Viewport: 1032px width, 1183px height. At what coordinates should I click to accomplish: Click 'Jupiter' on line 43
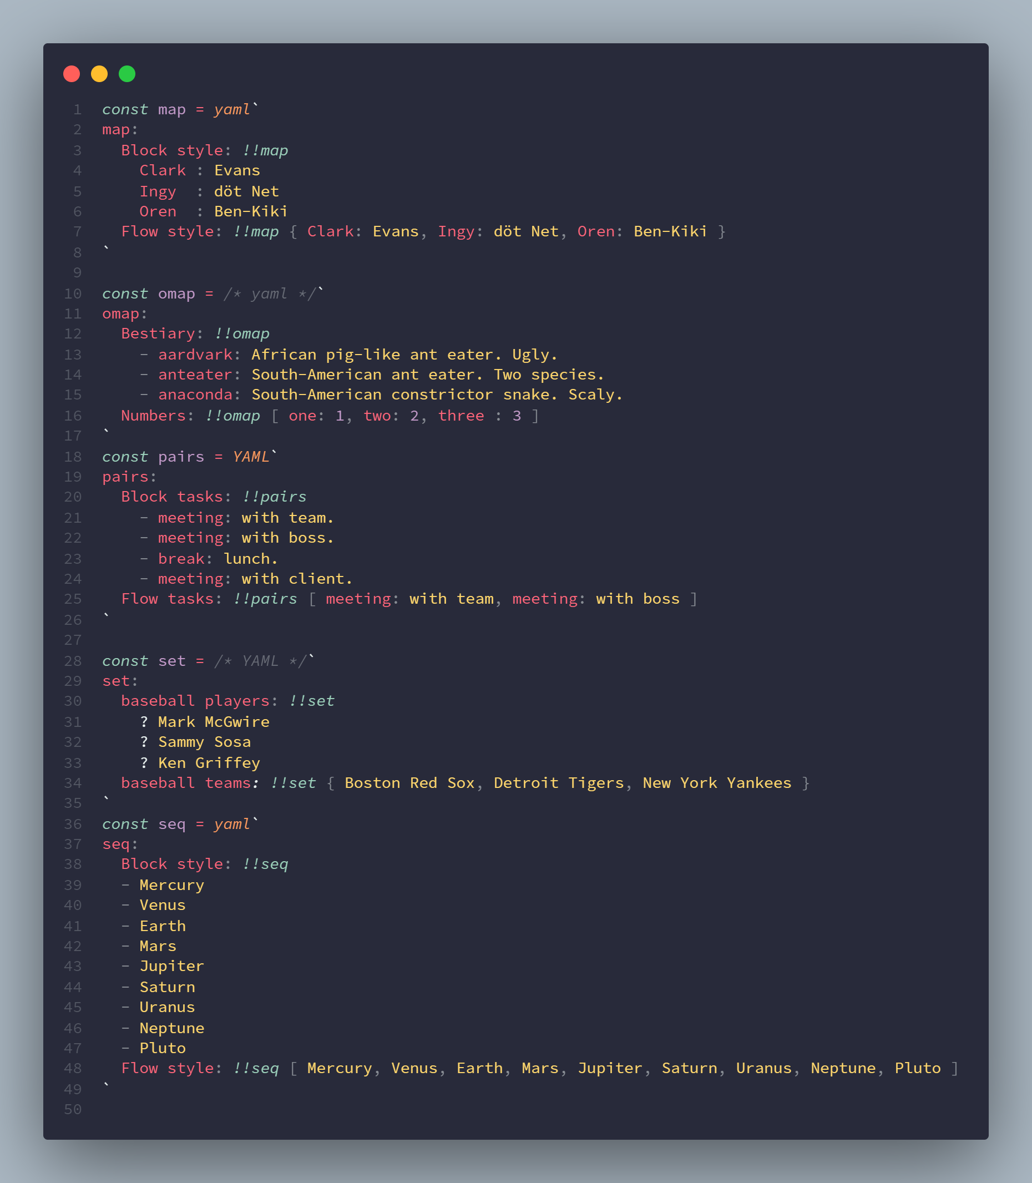coord(171,966)
